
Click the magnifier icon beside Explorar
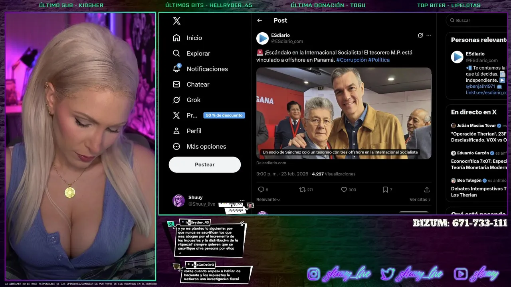[176, 53]
